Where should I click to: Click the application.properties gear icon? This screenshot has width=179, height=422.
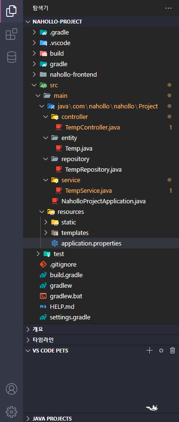pyautogui.click(x=55, y=243)
